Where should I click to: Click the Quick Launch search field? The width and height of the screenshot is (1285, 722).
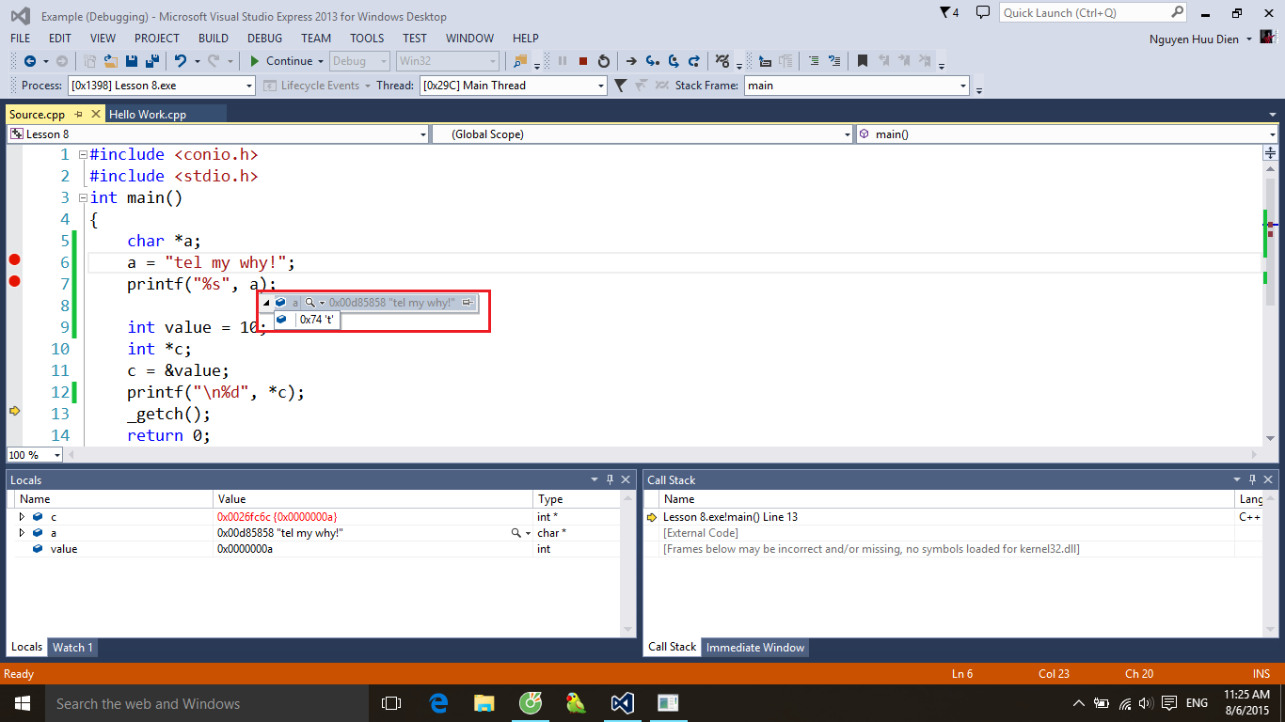1084,13
